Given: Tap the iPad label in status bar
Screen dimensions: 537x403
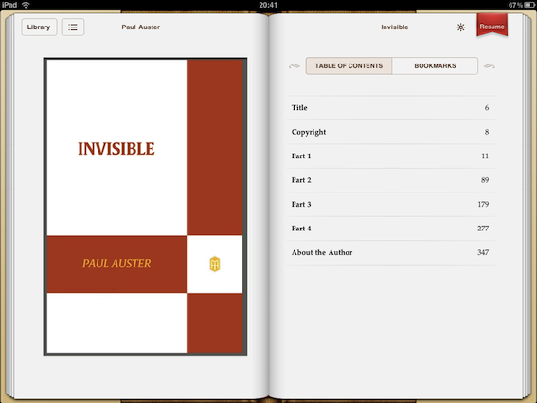Looking at the screenshot, I should point(9,5).
